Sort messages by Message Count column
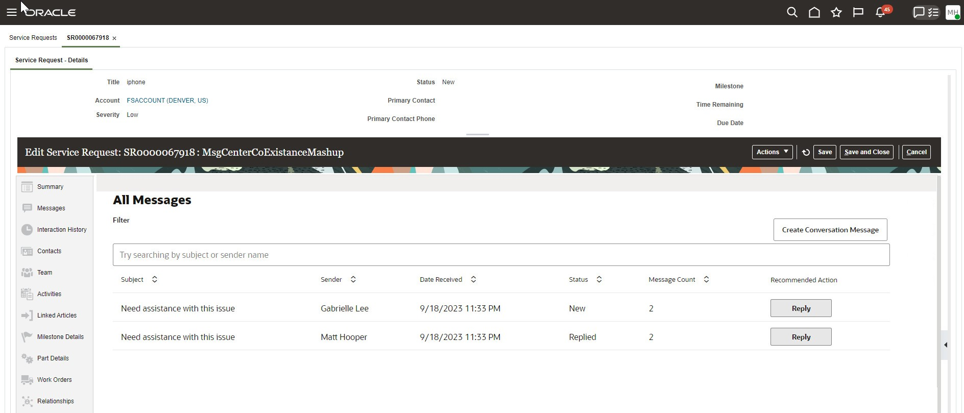 pyautogui.click(x=707, y=279)
